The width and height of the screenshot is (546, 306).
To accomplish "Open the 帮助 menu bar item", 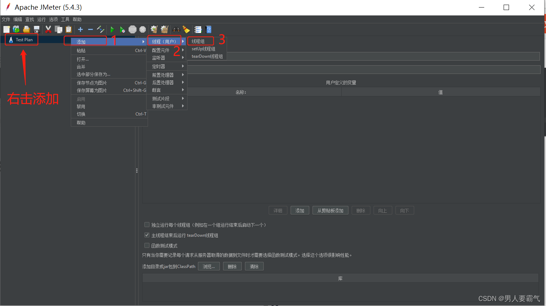I will point(77,19).
